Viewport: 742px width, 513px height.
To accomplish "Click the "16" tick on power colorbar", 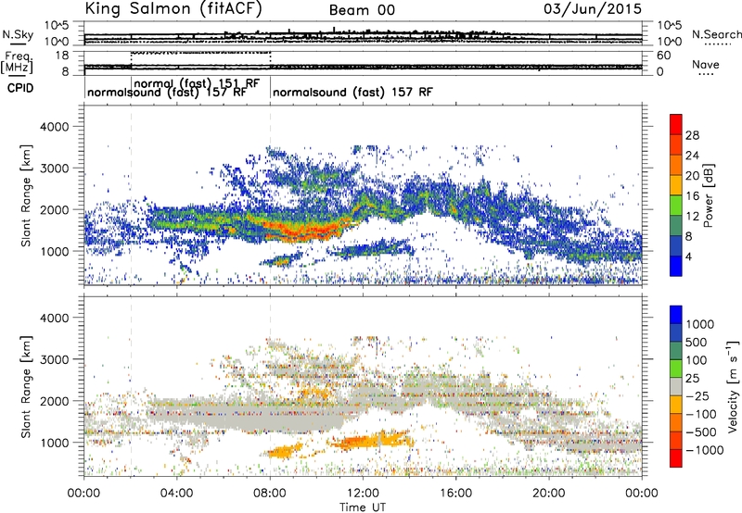I will (692, 196).
